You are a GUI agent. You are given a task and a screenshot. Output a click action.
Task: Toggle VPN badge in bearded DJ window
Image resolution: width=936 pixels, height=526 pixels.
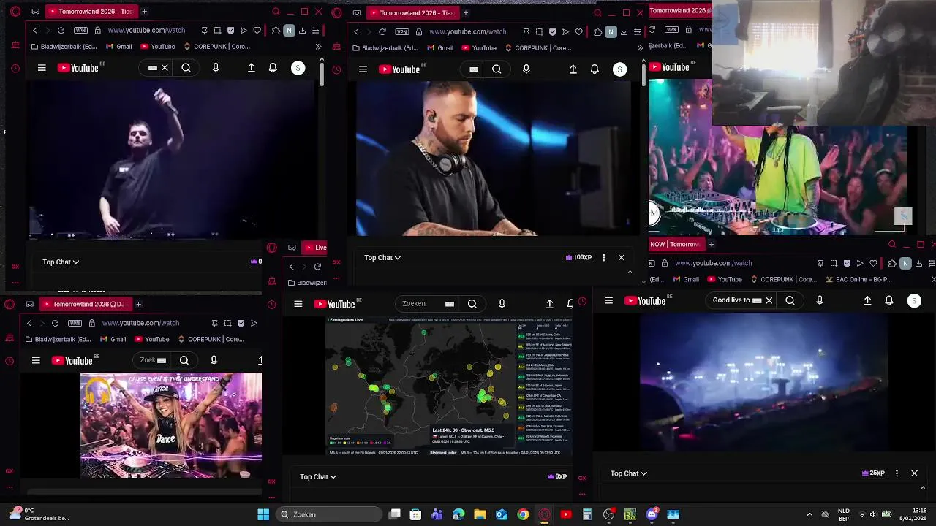pyautogui.click(x=402, y=32)
